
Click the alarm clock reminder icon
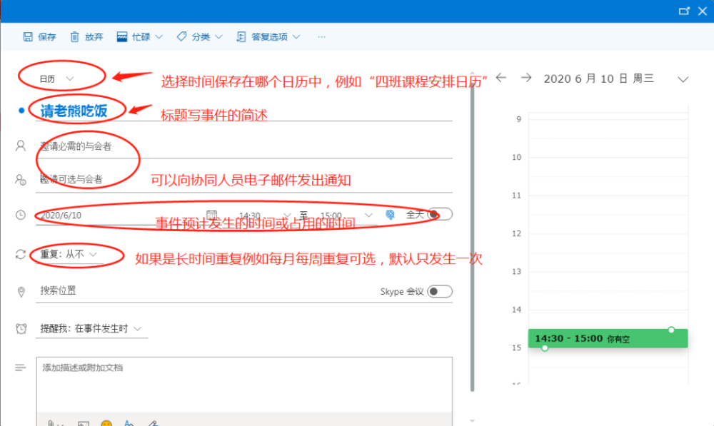tap(21, 329)
